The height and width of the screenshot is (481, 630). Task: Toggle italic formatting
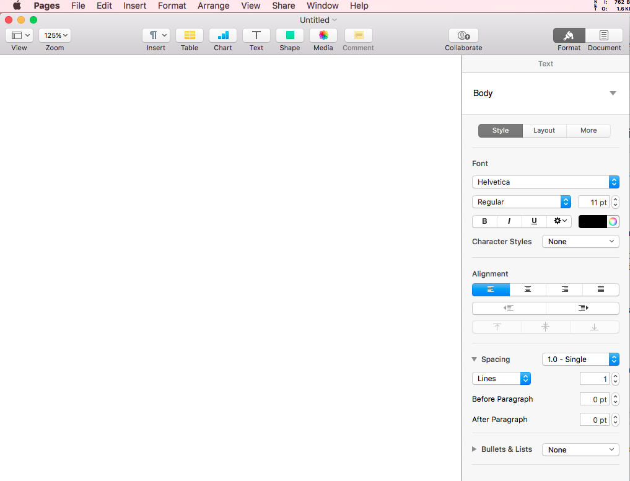(509, 221)
